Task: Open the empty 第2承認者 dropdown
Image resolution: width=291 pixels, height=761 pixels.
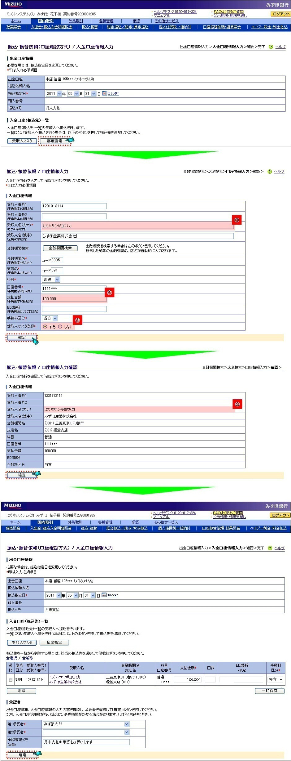Action: [86, 732]
